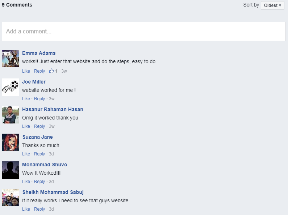Reply to Sheikh Mohammad Sabuj's comment

tap(39, 209)
